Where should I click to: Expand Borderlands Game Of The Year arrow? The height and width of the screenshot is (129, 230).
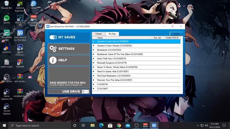click(93, 54)
